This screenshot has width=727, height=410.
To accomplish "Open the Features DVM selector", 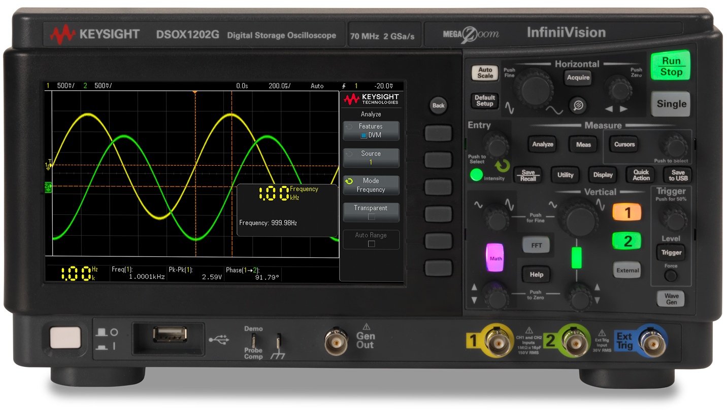I will (371, 130).
